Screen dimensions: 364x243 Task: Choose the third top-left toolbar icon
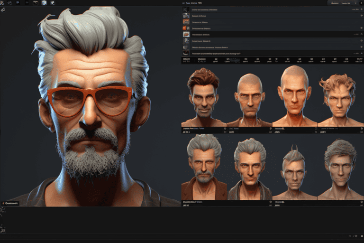tap(18, 3)
